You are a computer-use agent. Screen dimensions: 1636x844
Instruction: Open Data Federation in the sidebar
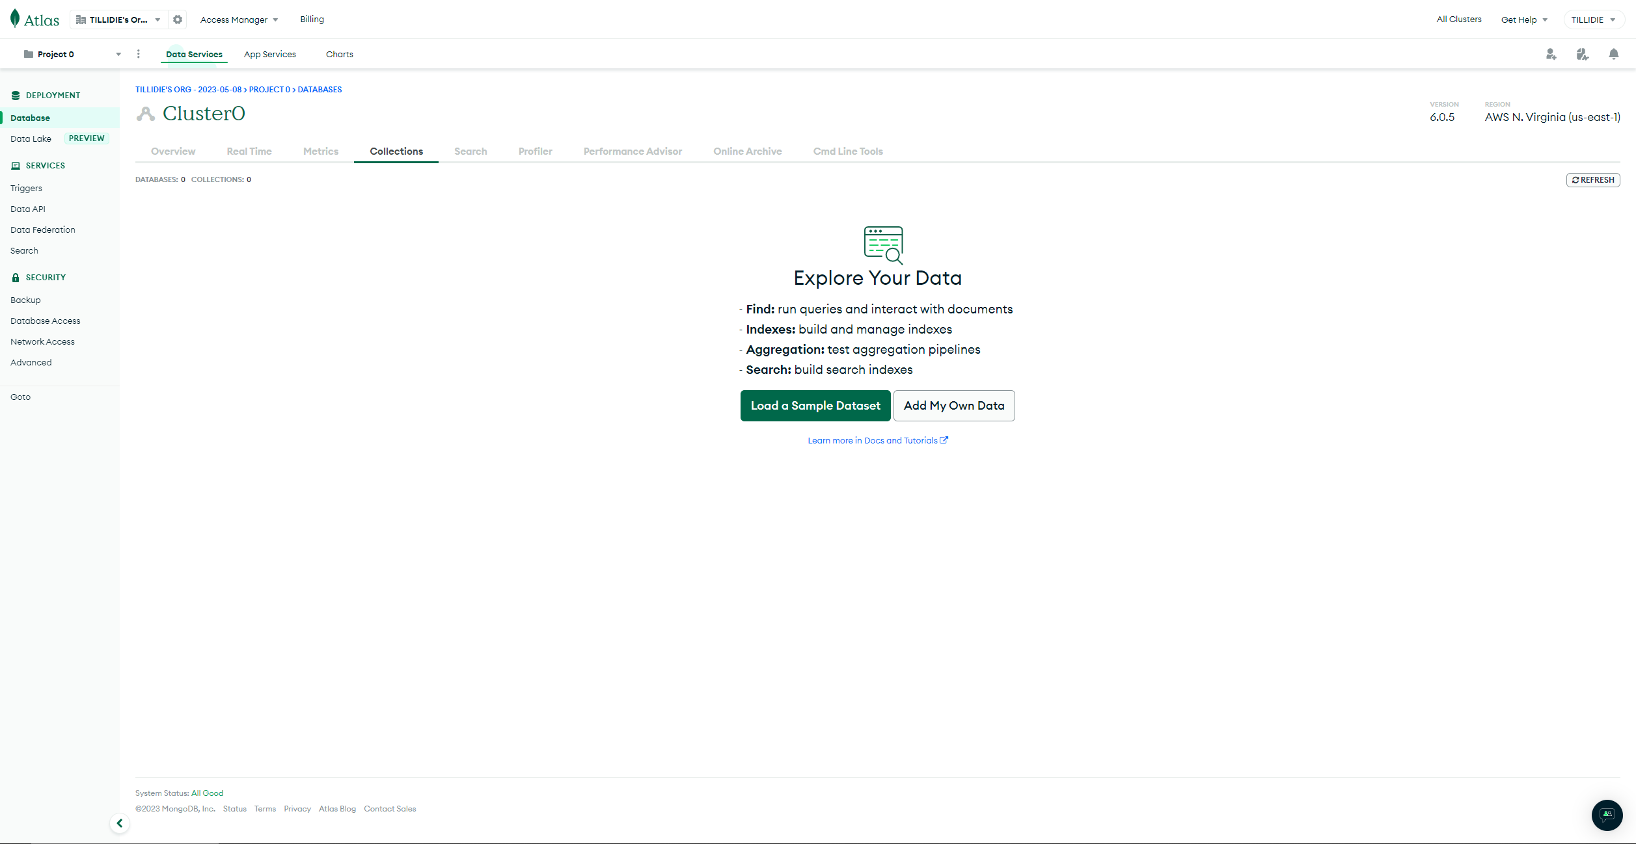pos(43,230)
